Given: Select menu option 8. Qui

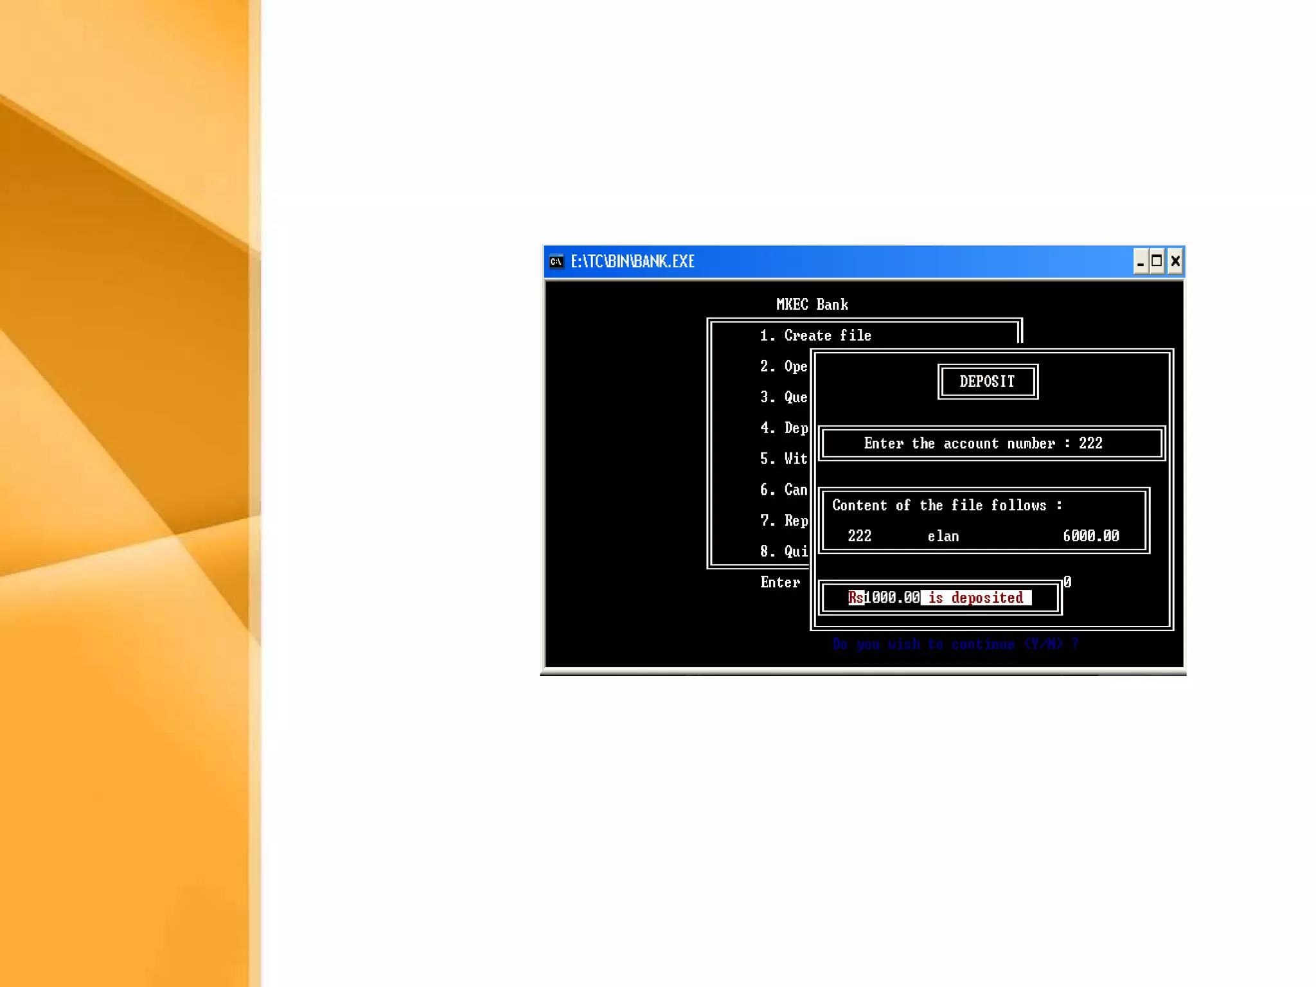Looking at the screenshot, I should point(783,551).
